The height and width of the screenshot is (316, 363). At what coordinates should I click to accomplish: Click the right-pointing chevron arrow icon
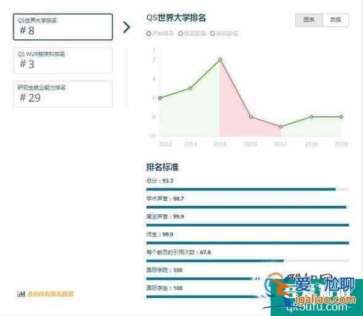127,27
